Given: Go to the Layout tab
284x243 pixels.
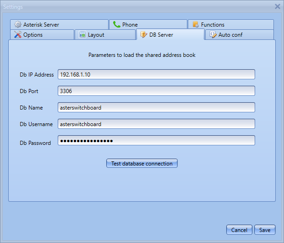Looking at the screenshot, I should pyautogui.click(x=105, y=34).
